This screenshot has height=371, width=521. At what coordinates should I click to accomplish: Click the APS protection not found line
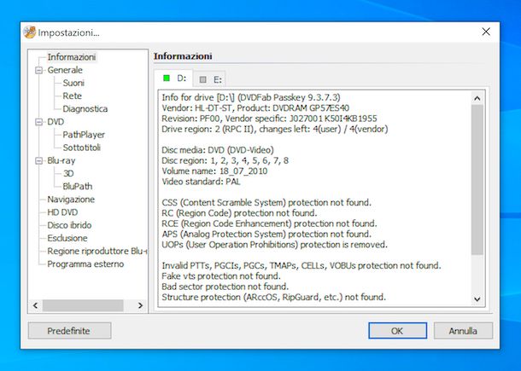point(266,234)
